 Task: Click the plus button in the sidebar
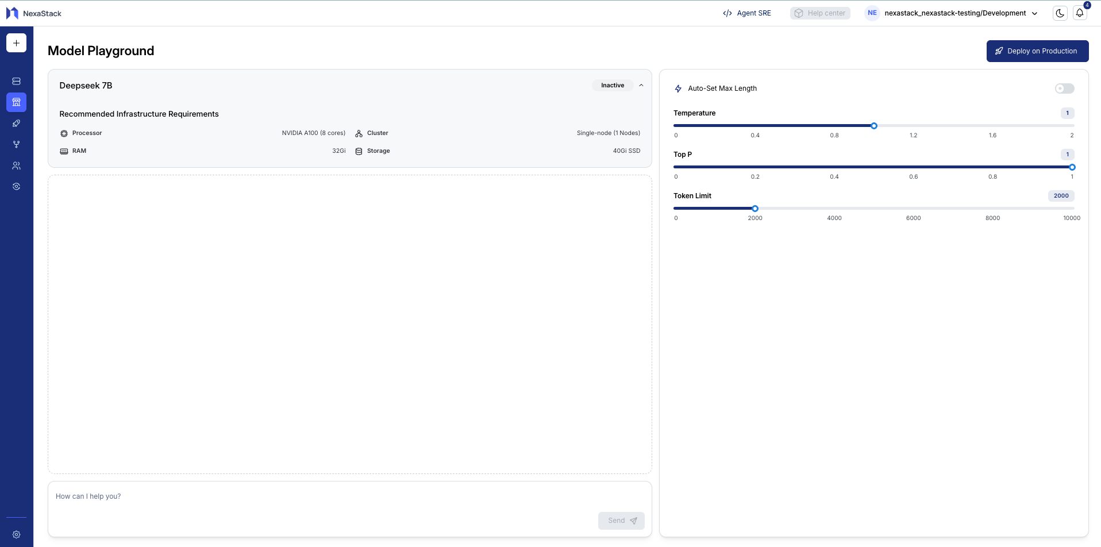point(16,43)
